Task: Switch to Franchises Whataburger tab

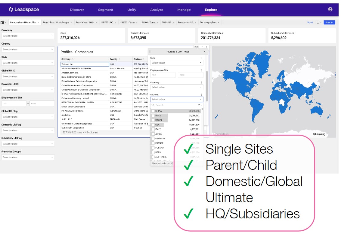Action: coord(57,22)
